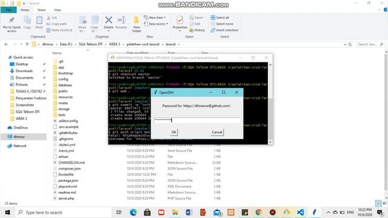
Task: Click the Properties ribbon icon
Action: click(x=180, y=24)
